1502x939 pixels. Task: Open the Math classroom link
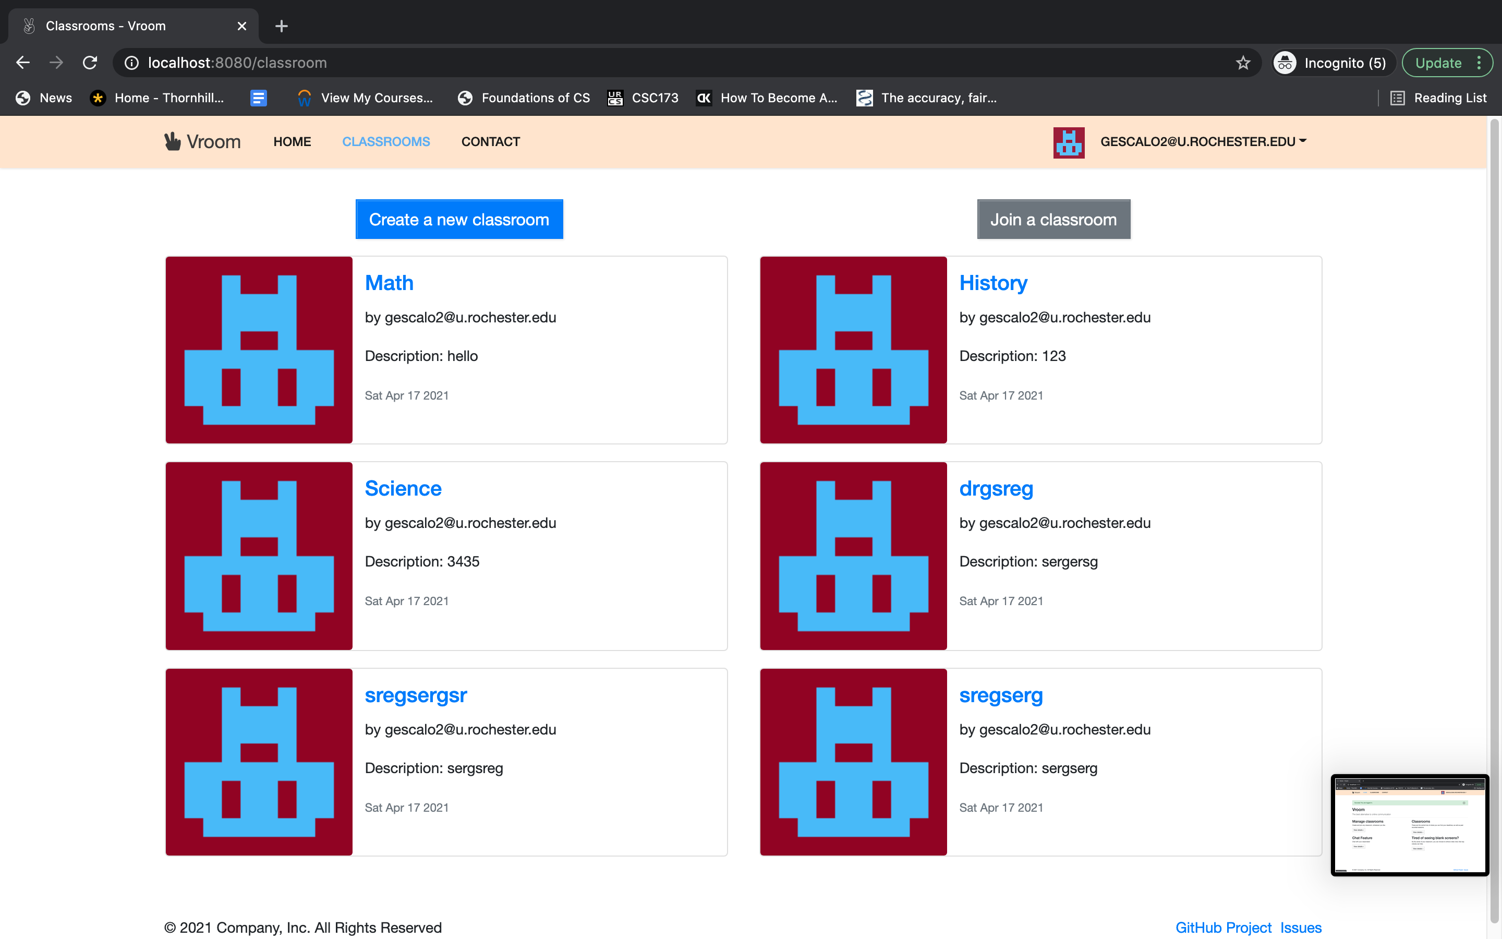[389, 283]
